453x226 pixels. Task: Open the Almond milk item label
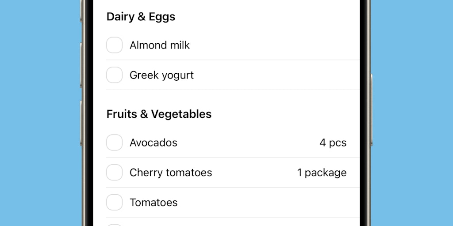[159, 45]
